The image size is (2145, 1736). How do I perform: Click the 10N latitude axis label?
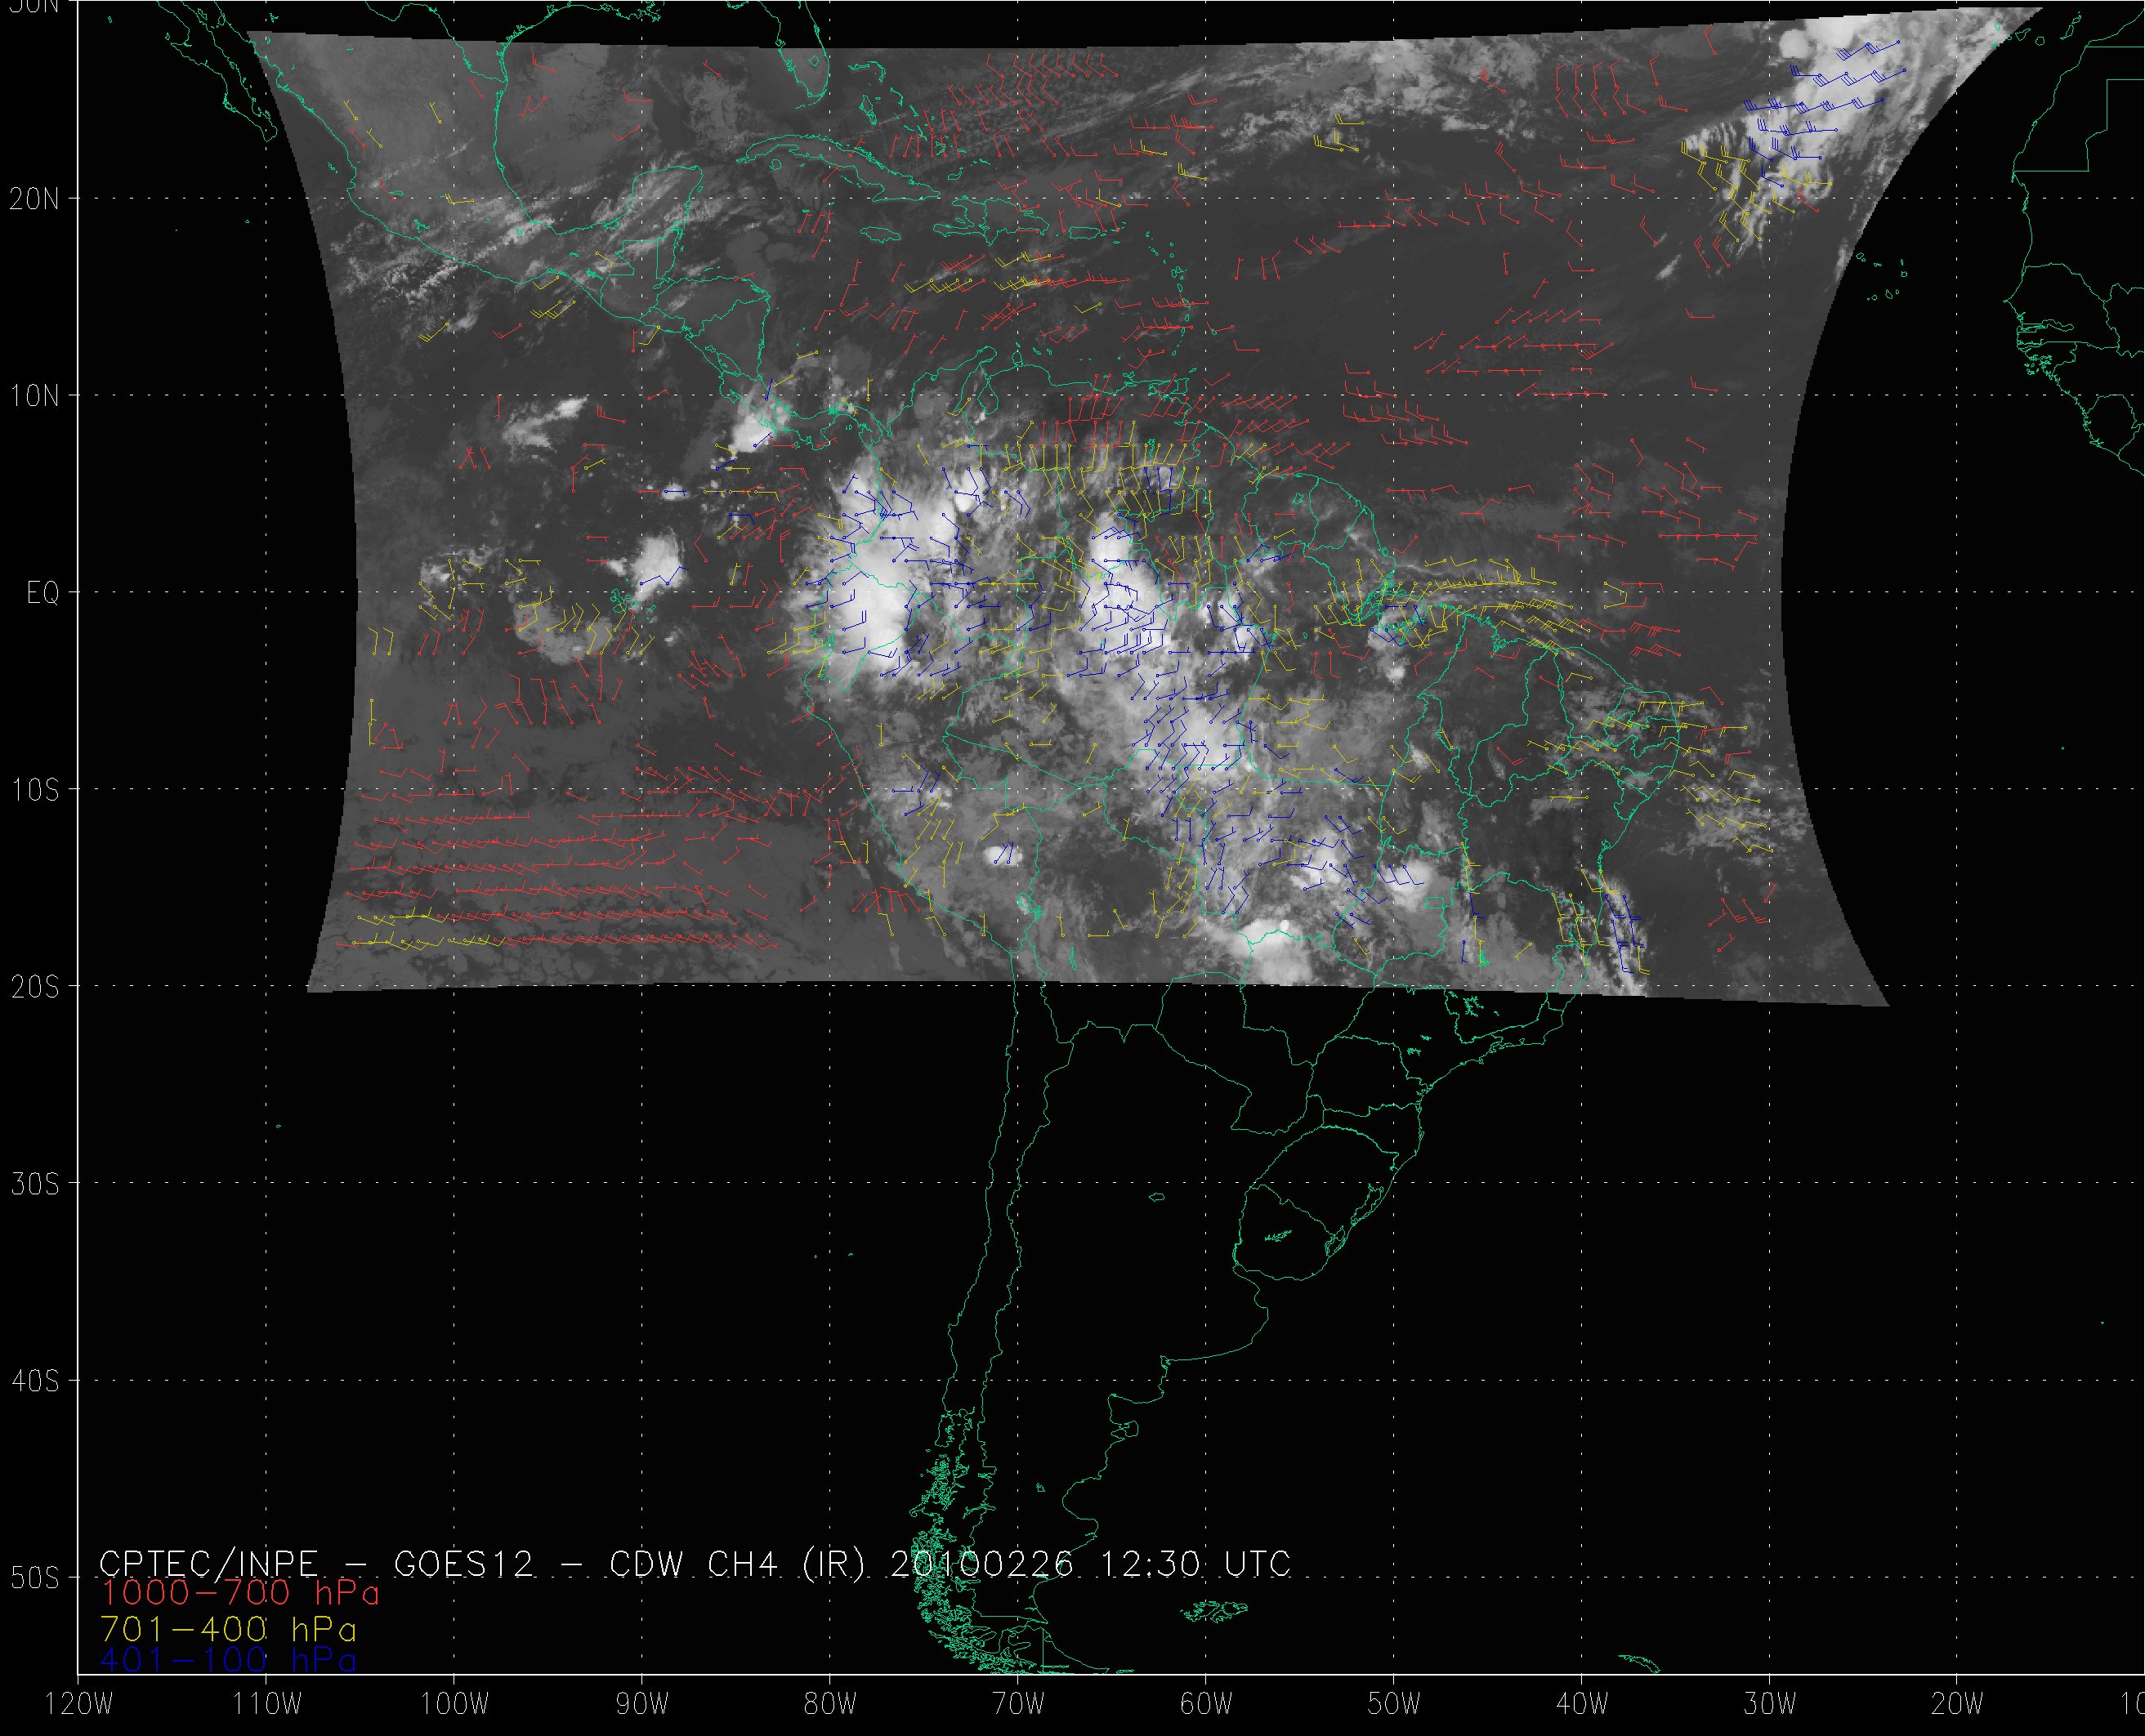[34, 396]
